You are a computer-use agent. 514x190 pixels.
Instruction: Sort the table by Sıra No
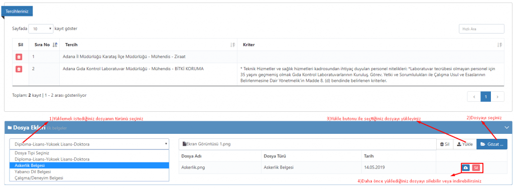55,45
